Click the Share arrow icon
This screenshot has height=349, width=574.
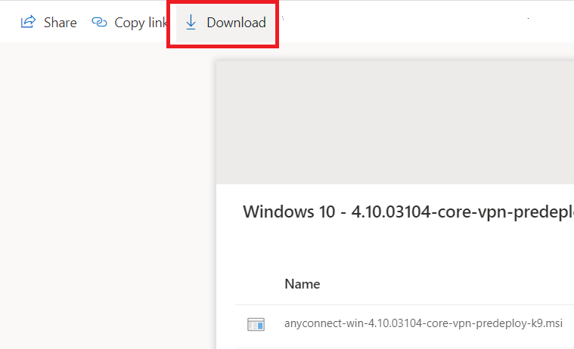[28, 22]
